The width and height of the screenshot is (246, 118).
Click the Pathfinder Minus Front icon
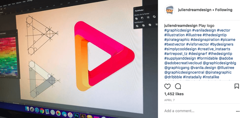[142, 18]
